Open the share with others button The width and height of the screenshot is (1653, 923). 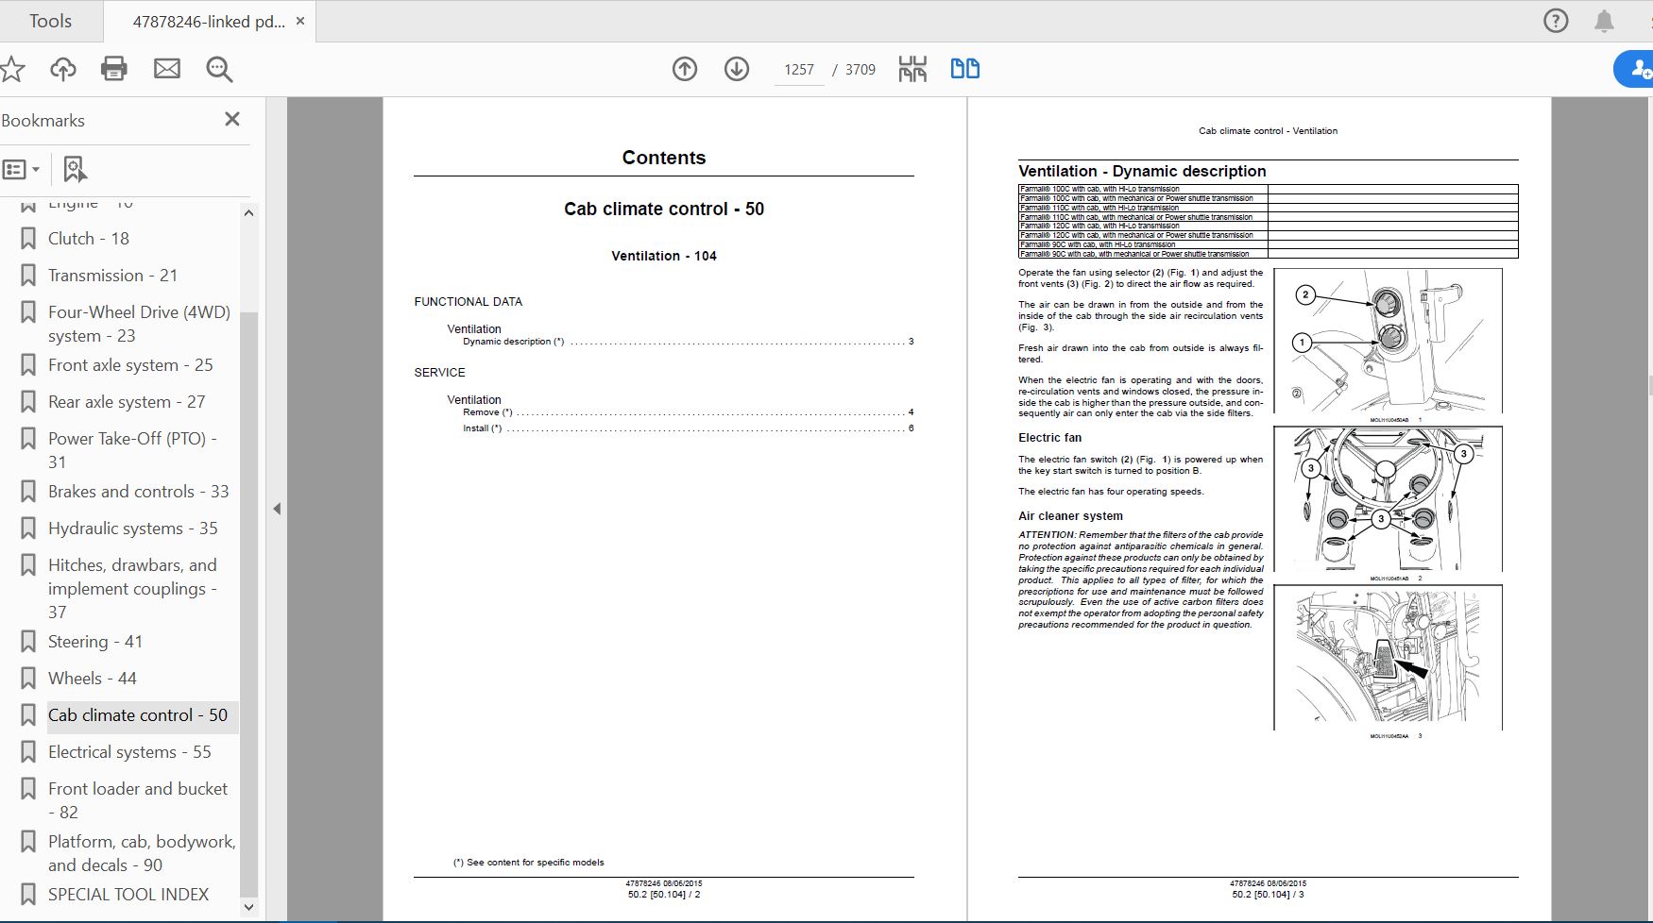[1636, 69]
